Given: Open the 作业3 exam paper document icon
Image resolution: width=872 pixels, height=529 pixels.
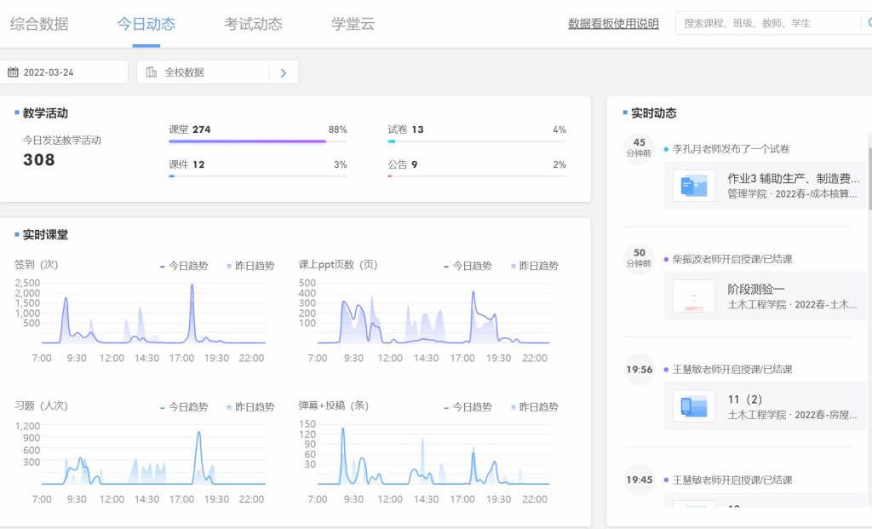Looking at the screenshot, I should (x=693, y=186).
